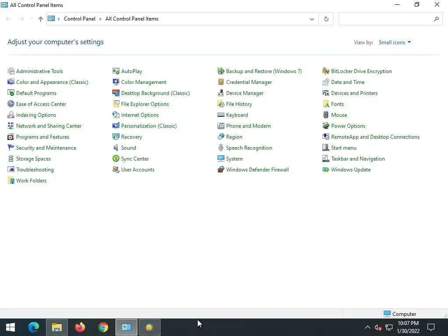Open Backup and Restore (Windows 7) link
Viewport: 448px width, 336px height.
[264, 71]
